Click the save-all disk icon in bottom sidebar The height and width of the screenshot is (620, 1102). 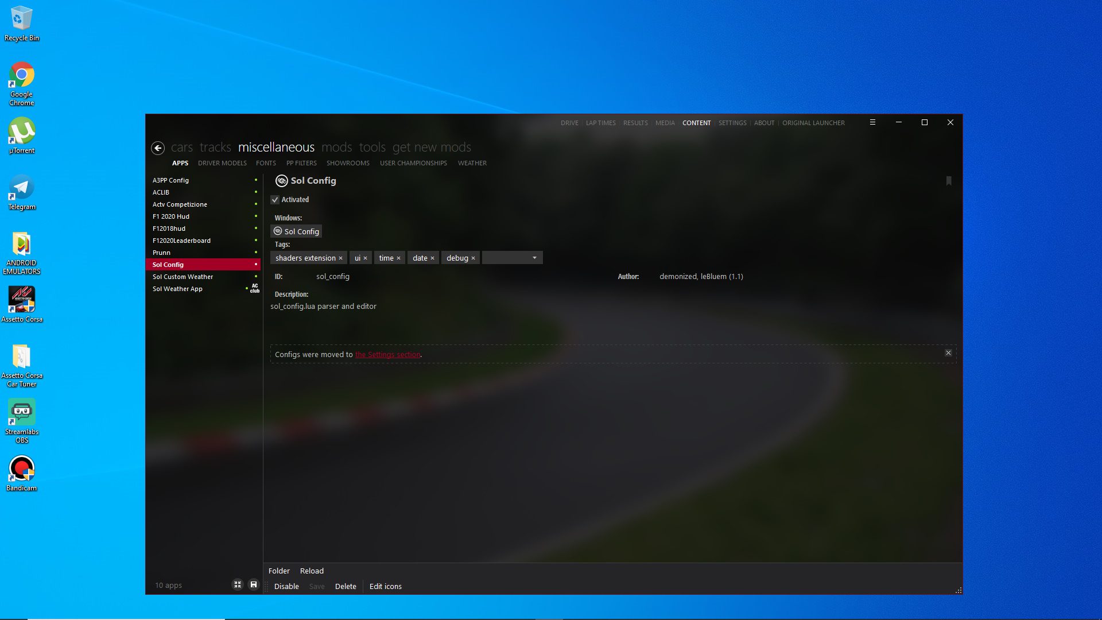pos(254,584)
